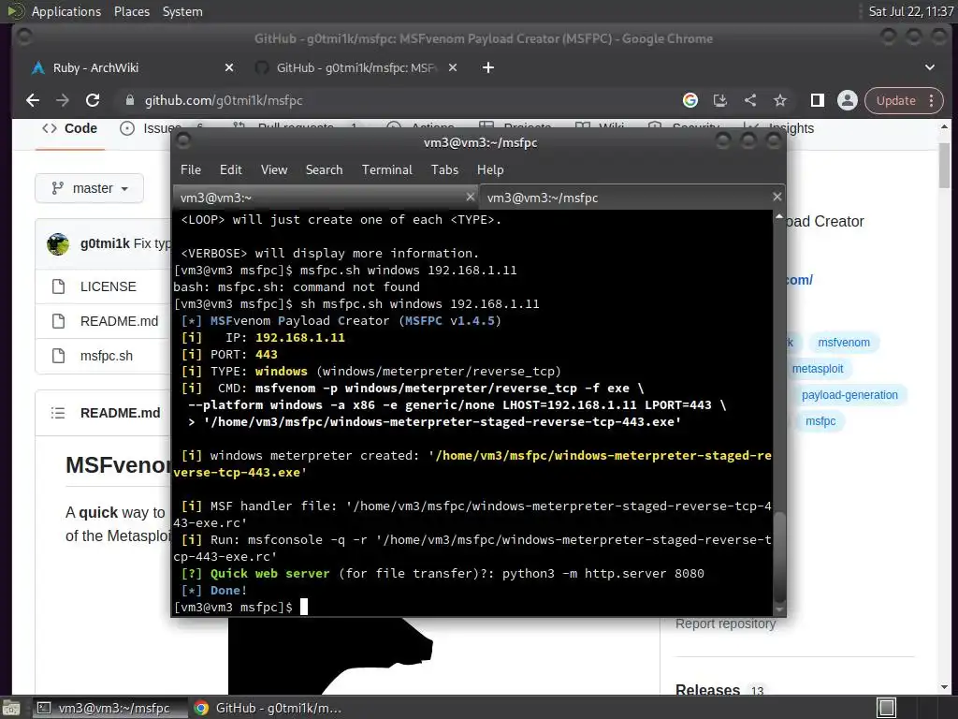Open the Code tab on GitHub

[x=69, y=128]
